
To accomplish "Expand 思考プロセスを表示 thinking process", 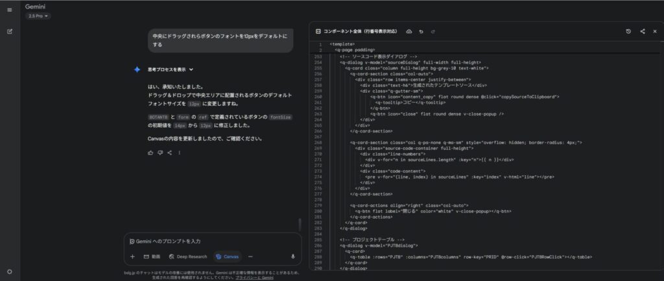I will coord(171,69).
